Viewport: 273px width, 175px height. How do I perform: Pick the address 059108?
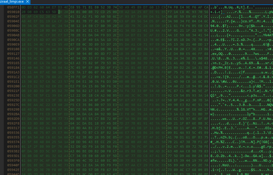tap(13, 49)
